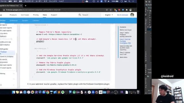
Task: Jump to Step 1 Add a Firebase configuration file
Action: click(x=126, y=35)
